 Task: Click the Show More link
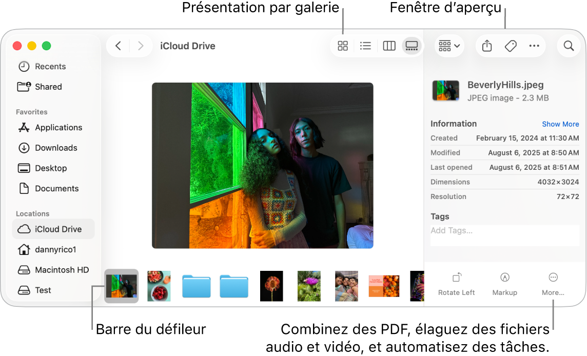[560, 124]
